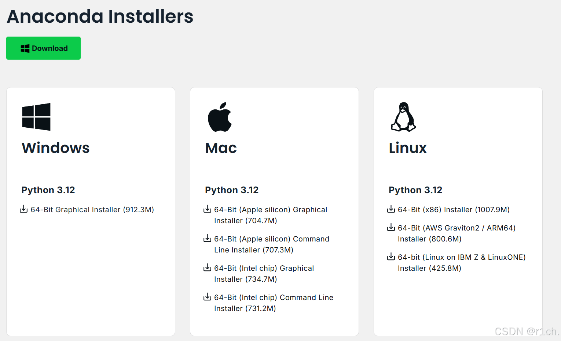Image resolution: width=561 pixels, height=341 pixels.
Task: Open 64-Bit Graphical Installer (912.3M) link
Action: click(92, 210)
